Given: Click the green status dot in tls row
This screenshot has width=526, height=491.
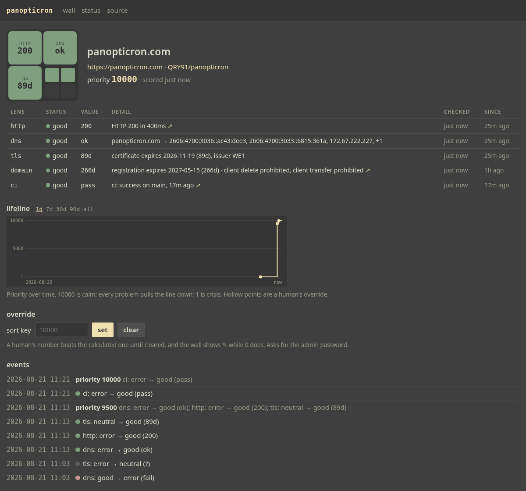Looking at the screenshot, I should pos(48,156).
